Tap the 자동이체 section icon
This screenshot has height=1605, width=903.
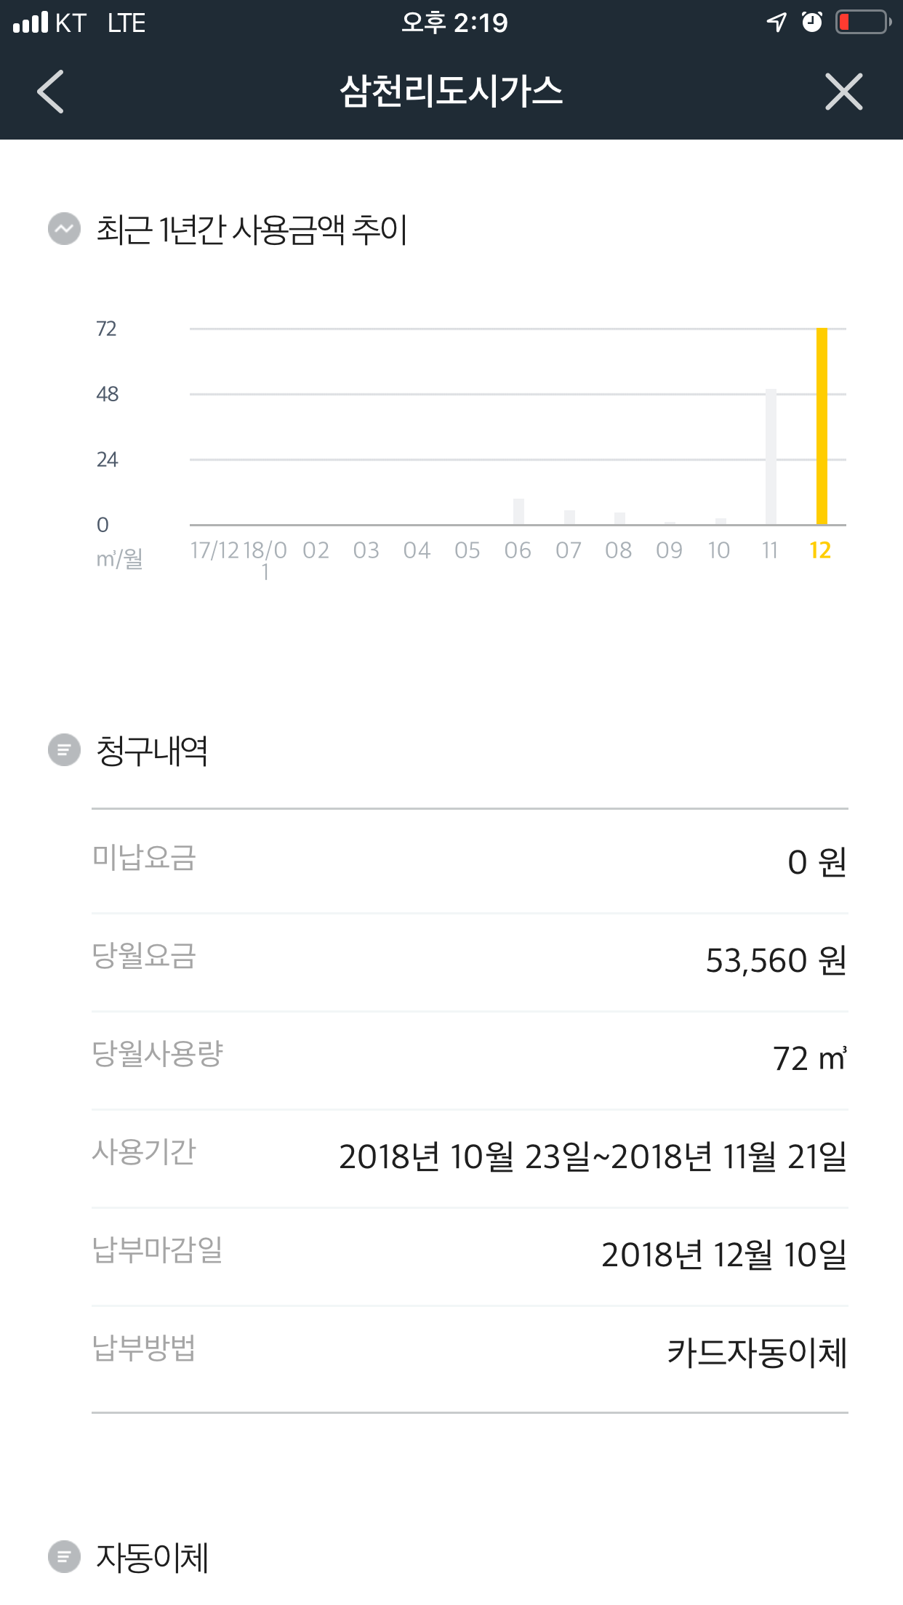click(x=64, y=1557)
